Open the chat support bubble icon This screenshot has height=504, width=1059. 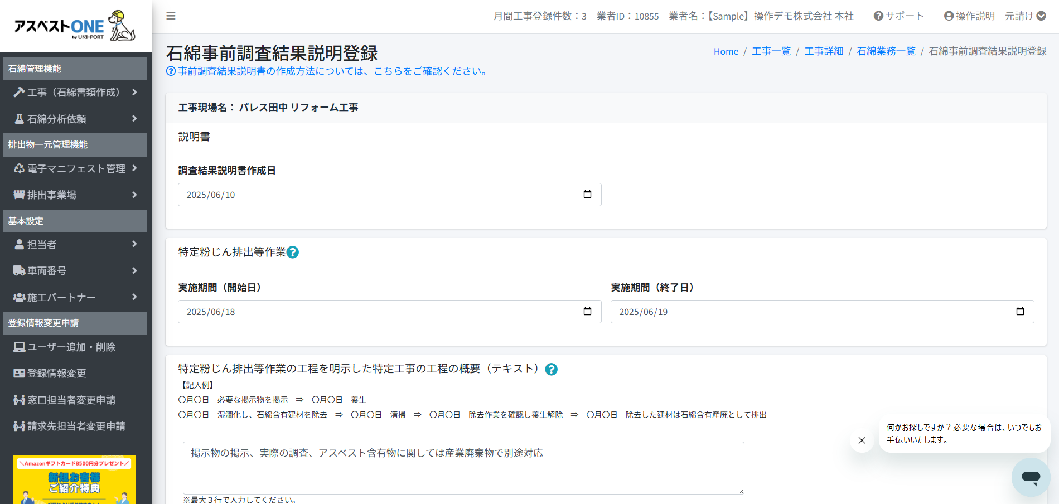(x=1031, y=477)
